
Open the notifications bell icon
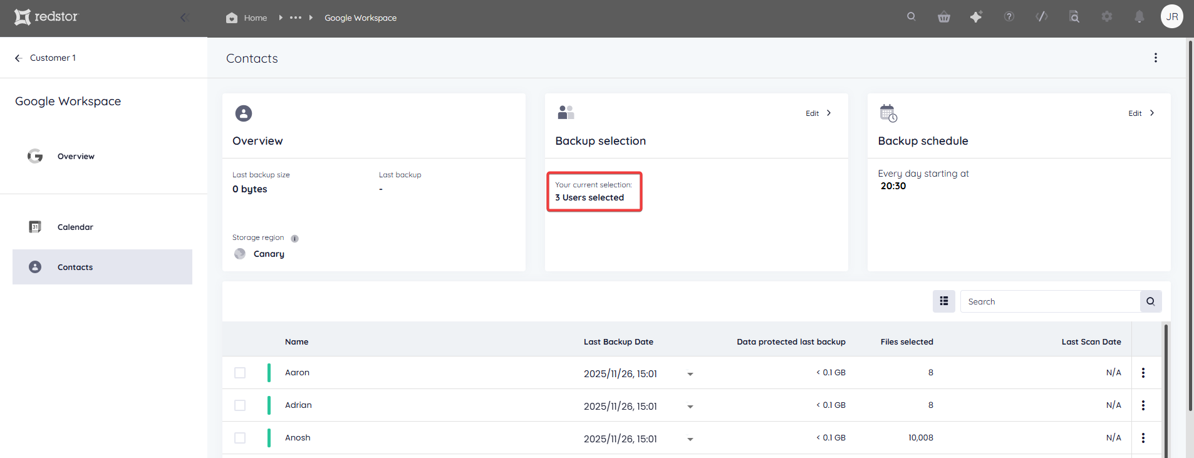1139,17
